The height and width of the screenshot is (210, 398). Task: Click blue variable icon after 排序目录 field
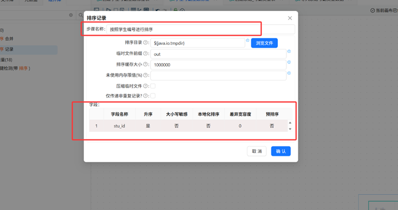coord(247,40)
